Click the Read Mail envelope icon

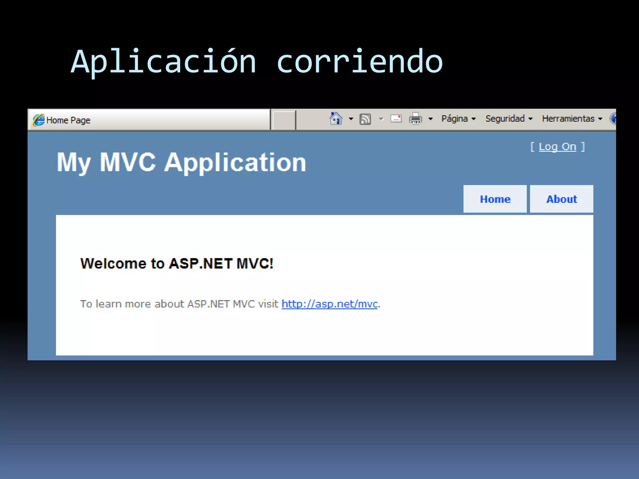point(396,119)
